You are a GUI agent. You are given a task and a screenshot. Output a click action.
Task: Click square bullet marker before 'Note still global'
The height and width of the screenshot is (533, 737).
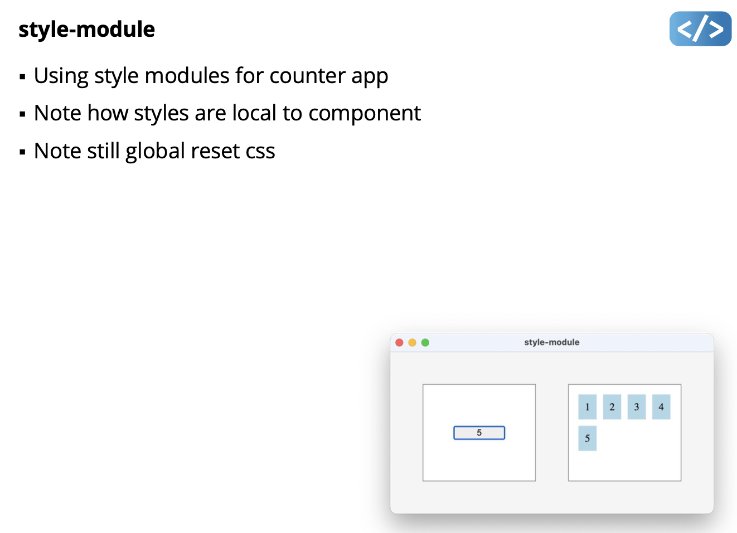pos(22,152)
